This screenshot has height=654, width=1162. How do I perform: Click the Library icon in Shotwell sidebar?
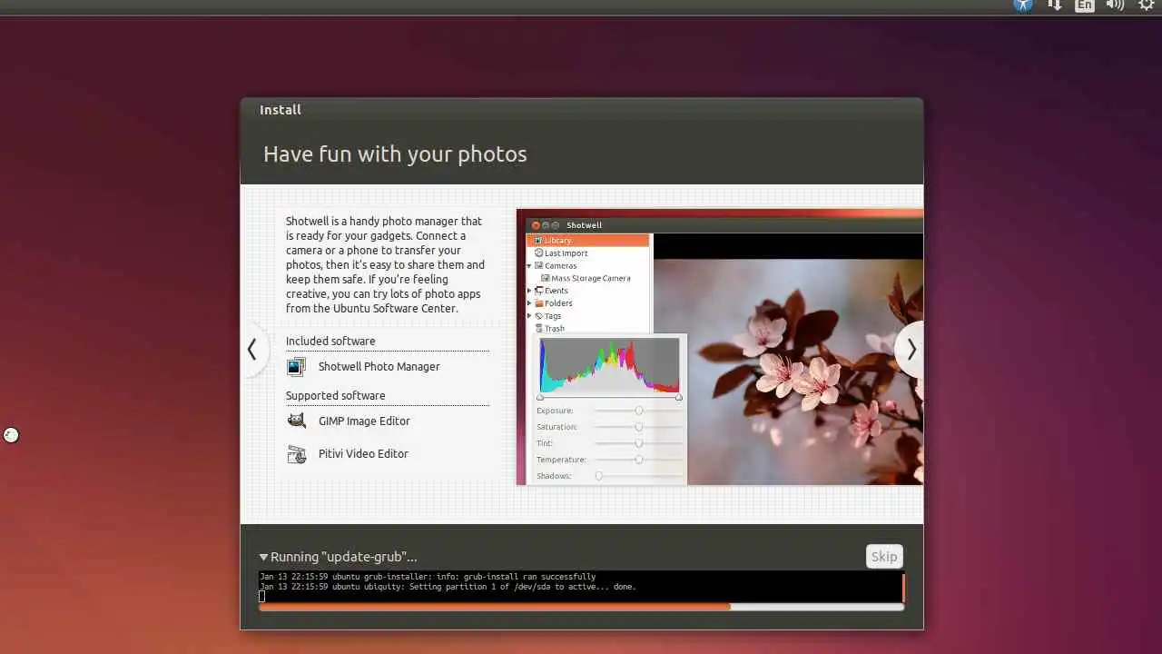[538, 241]
